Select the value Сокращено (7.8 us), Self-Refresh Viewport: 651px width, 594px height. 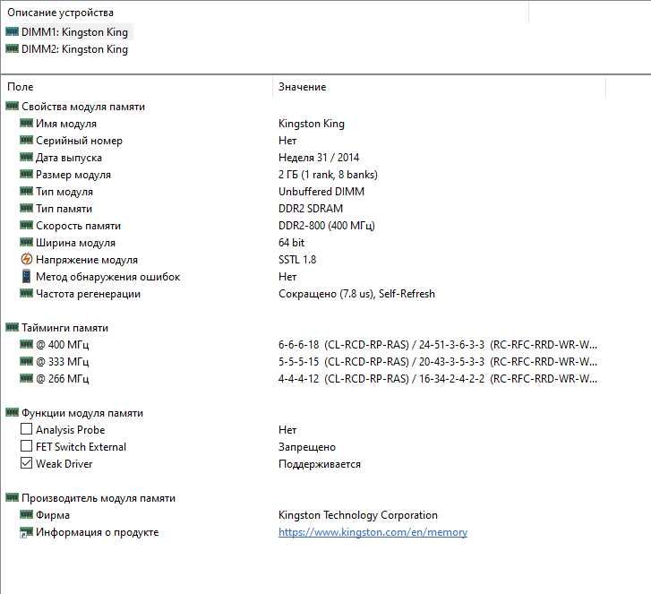[x=356, y=294]
